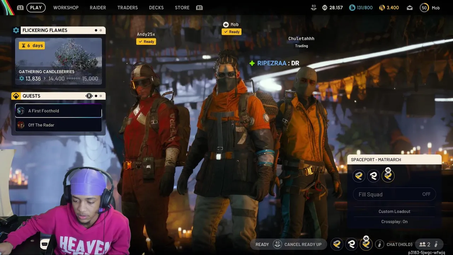Screen dimensions: 453x255
Task: Click the Off The Radar quest icon
Action: [x=21, y=125]
